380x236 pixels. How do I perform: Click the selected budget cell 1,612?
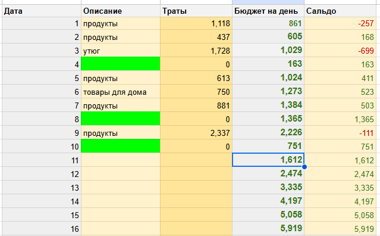(x=268, y=160)
